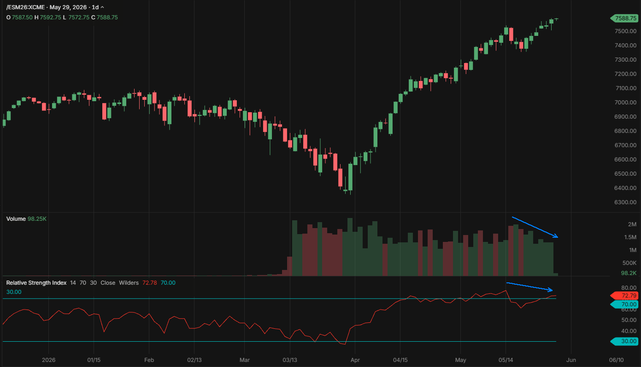This screenshot has width=641, height=367.
Task: Click the green 7588.75 last-price axis tag
Action: click(623, 18)
